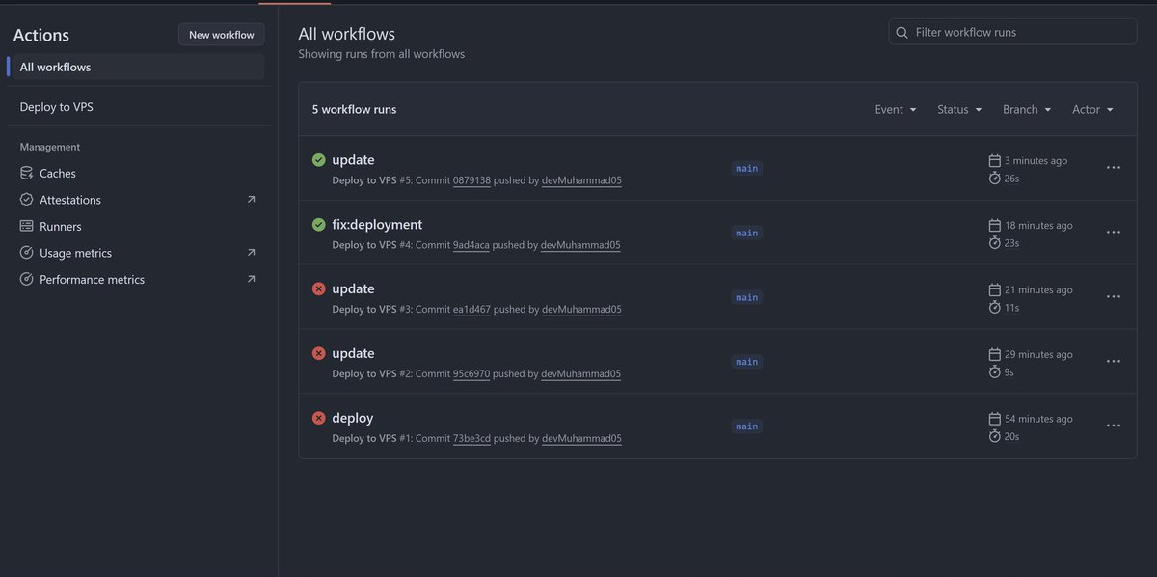Open three-dot menu for deploy run
Screen dimensions: 1157x577
[1114, 426]
